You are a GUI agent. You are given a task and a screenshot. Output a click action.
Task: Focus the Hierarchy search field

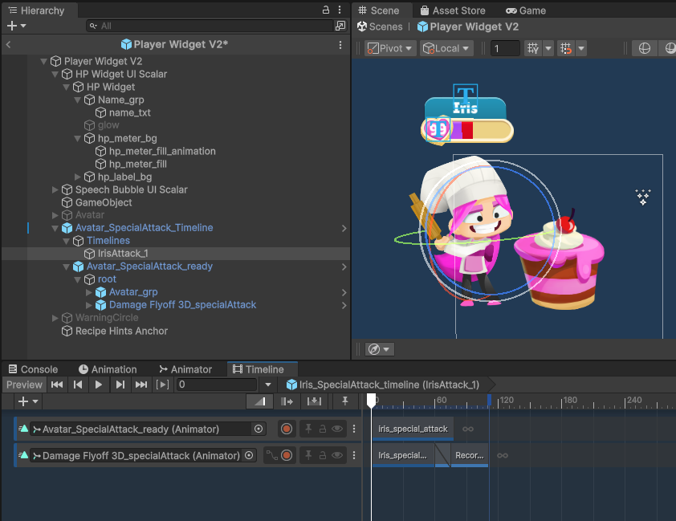210,26
